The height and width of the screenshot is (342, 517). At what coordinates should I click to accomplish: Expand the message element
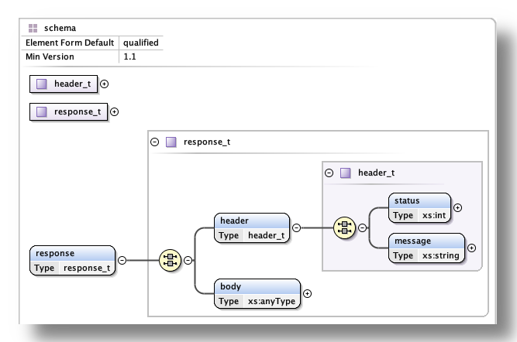[472, 248]
